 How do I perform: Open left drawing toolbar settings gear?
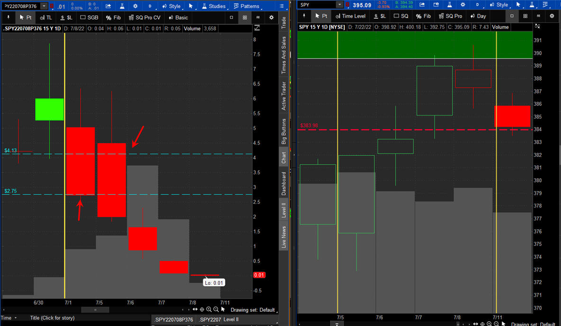(x=271, y=17)
